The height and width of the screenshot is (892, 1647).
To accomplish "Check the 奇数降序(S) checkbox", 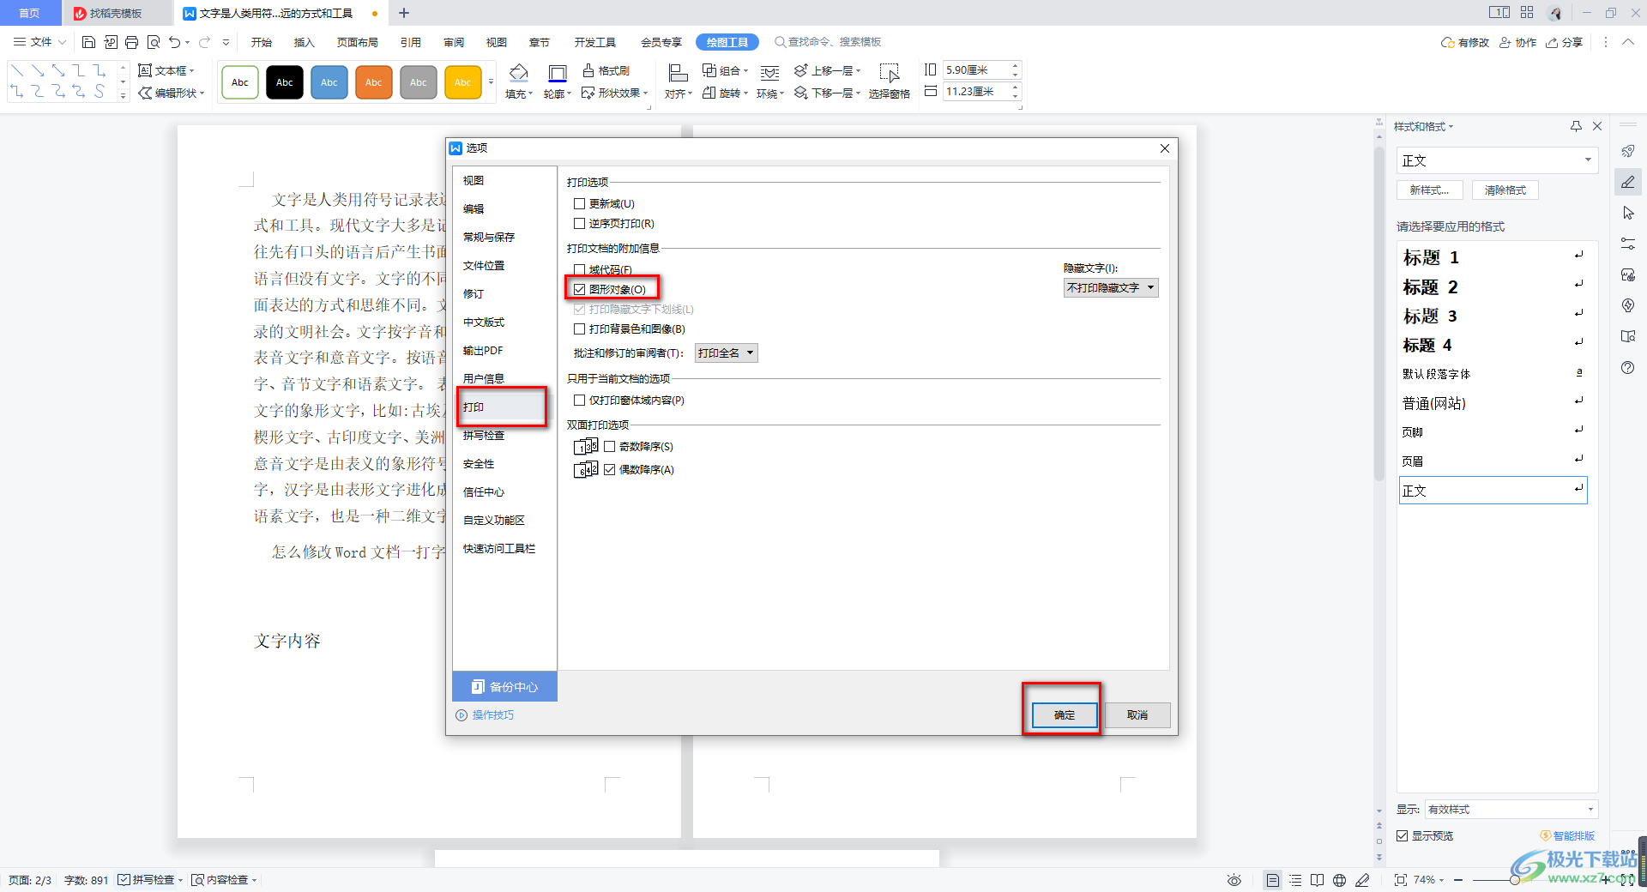I will coord(610,447).
